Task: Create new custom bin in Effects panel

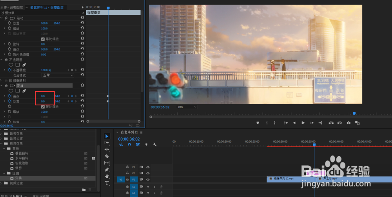Action: coord(84,190)
